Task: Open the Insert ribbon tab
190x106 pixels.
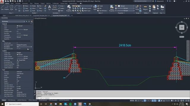Action: [x=12, y=3]
